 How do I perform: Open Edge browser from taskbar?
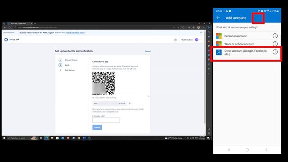(x=46, y=138)
